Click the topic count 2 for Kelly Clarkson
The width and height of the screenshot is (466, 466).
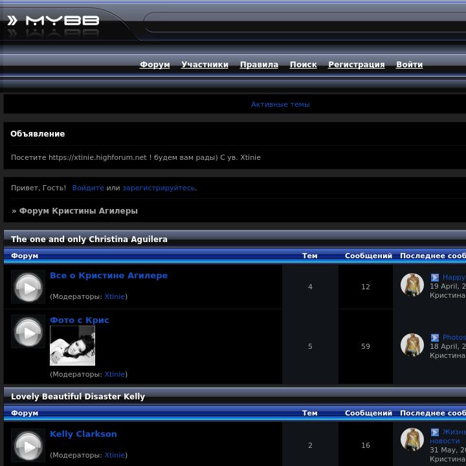point(310,445)
